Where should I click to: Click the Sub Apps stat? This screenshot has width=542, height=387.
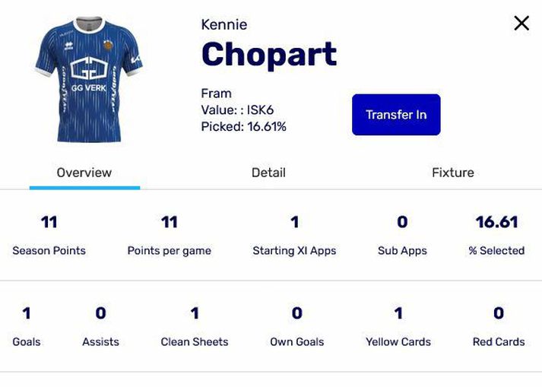(402, 235)
